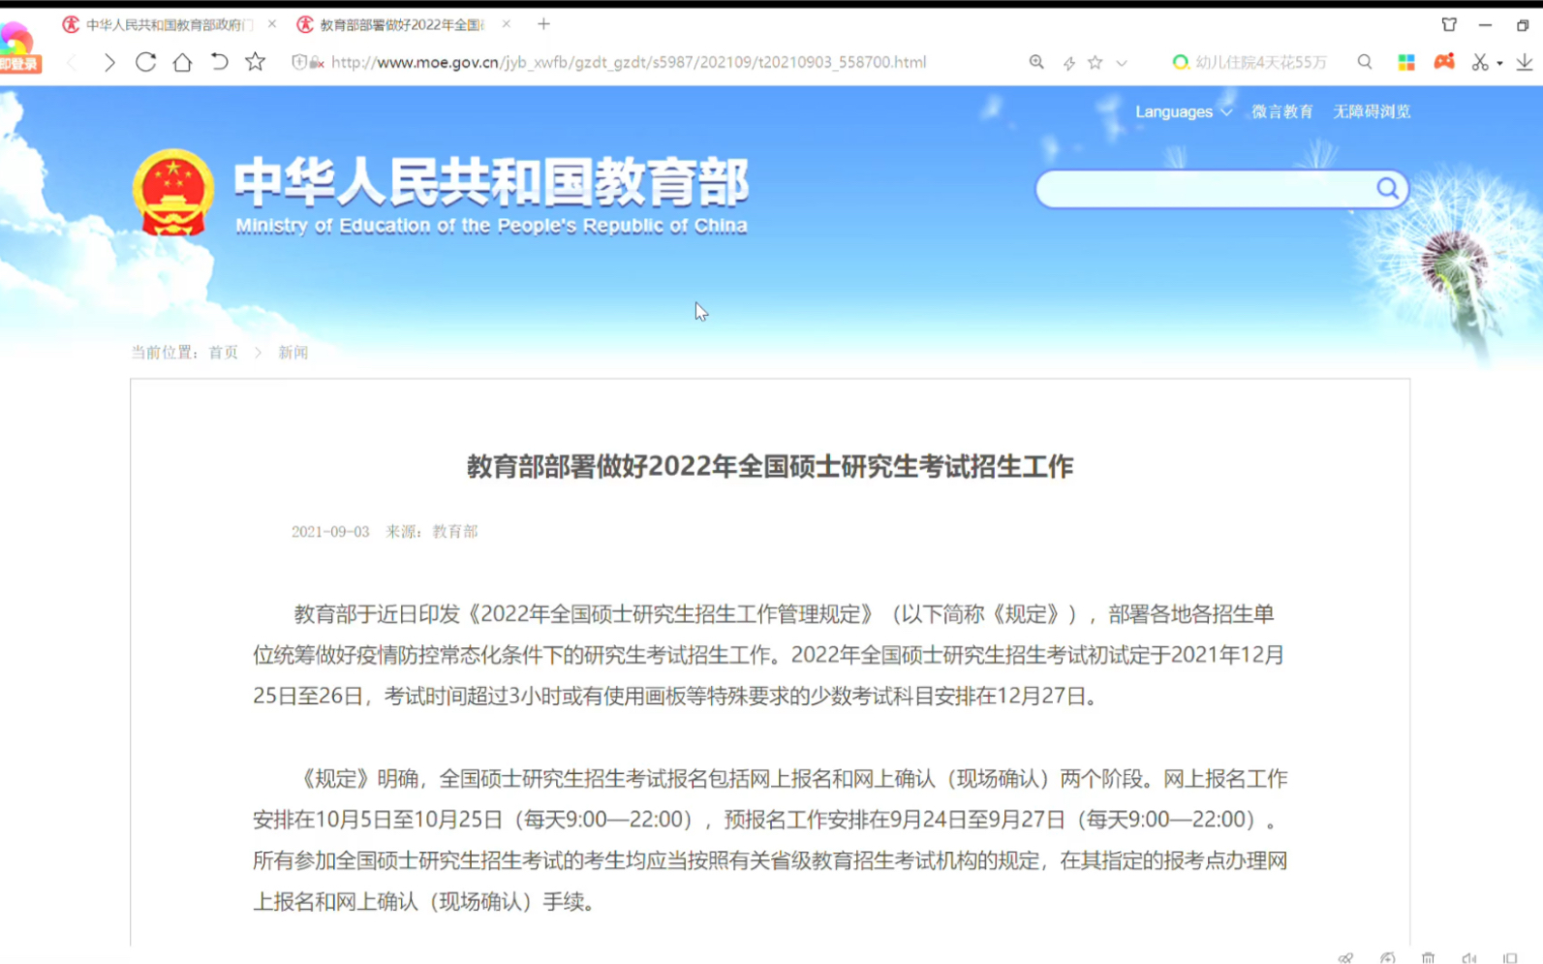The height and width of the screenshot is (964, 1543).
Task: Open the downloads arrow icon
Action: tap(1525, 62)
